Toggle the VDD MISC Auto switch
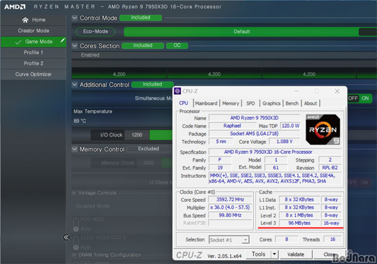Viewport: 377px width, 264px height. coord(76,224)
